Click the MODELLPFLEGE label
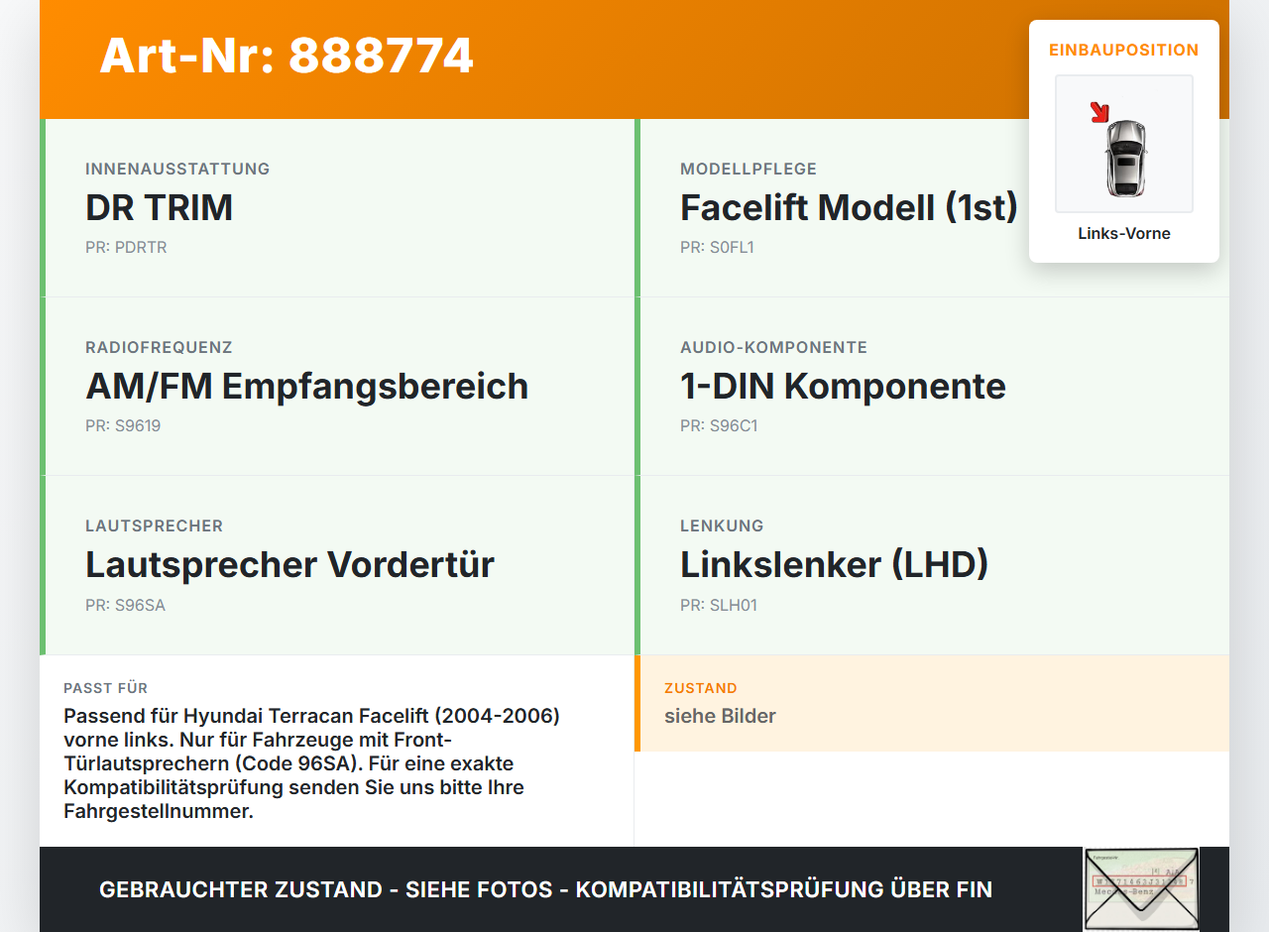 click(749, 169)
